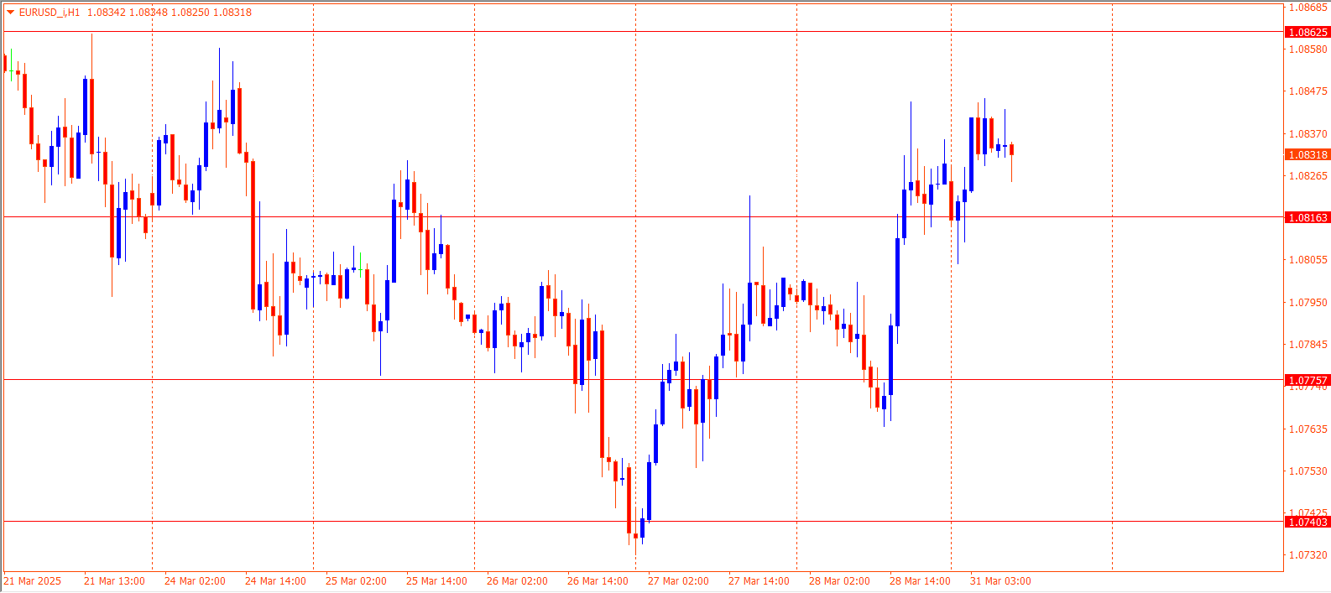Click the 1.08163 horizontal line price label
The width and height of the screenshot is (1331, 593).
[1308, 217]
